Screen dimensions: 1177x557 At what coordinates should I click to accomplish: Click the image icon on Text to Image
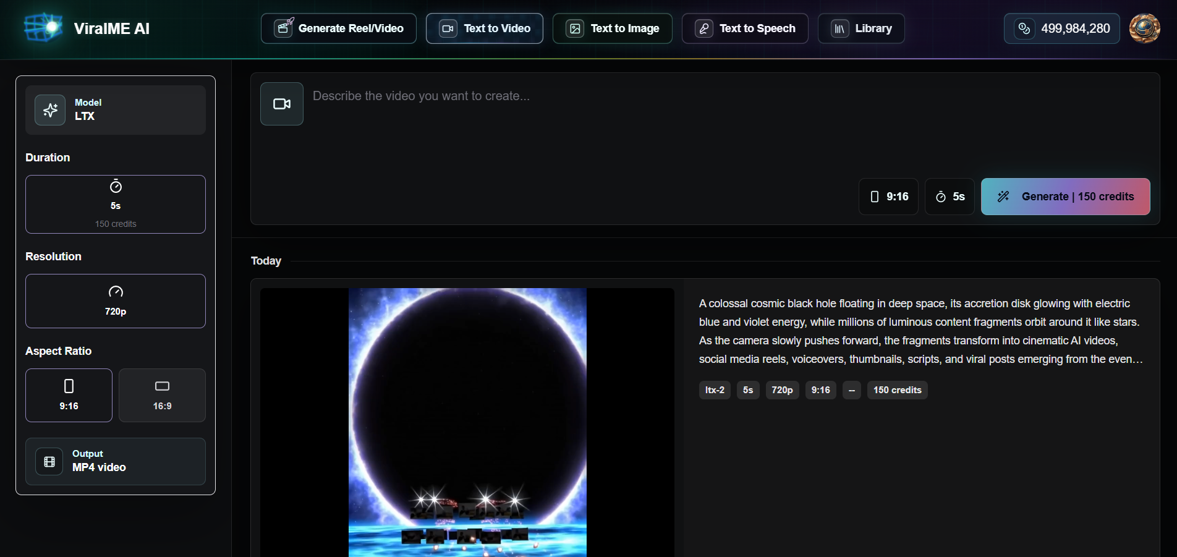click(x=575, y=28)
